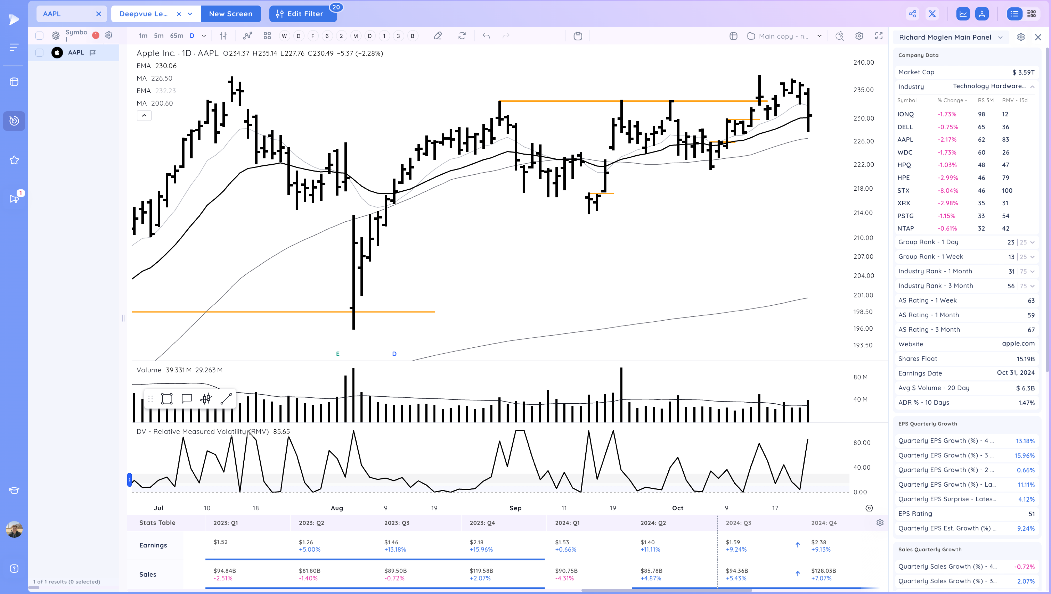
Task: Open the indicators settings sliders icon
Action: click(x=223, y=36)
